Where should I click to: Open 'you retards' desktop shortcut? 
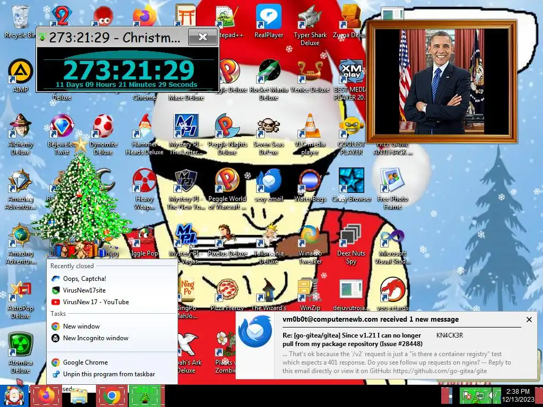tap(392, 294)
